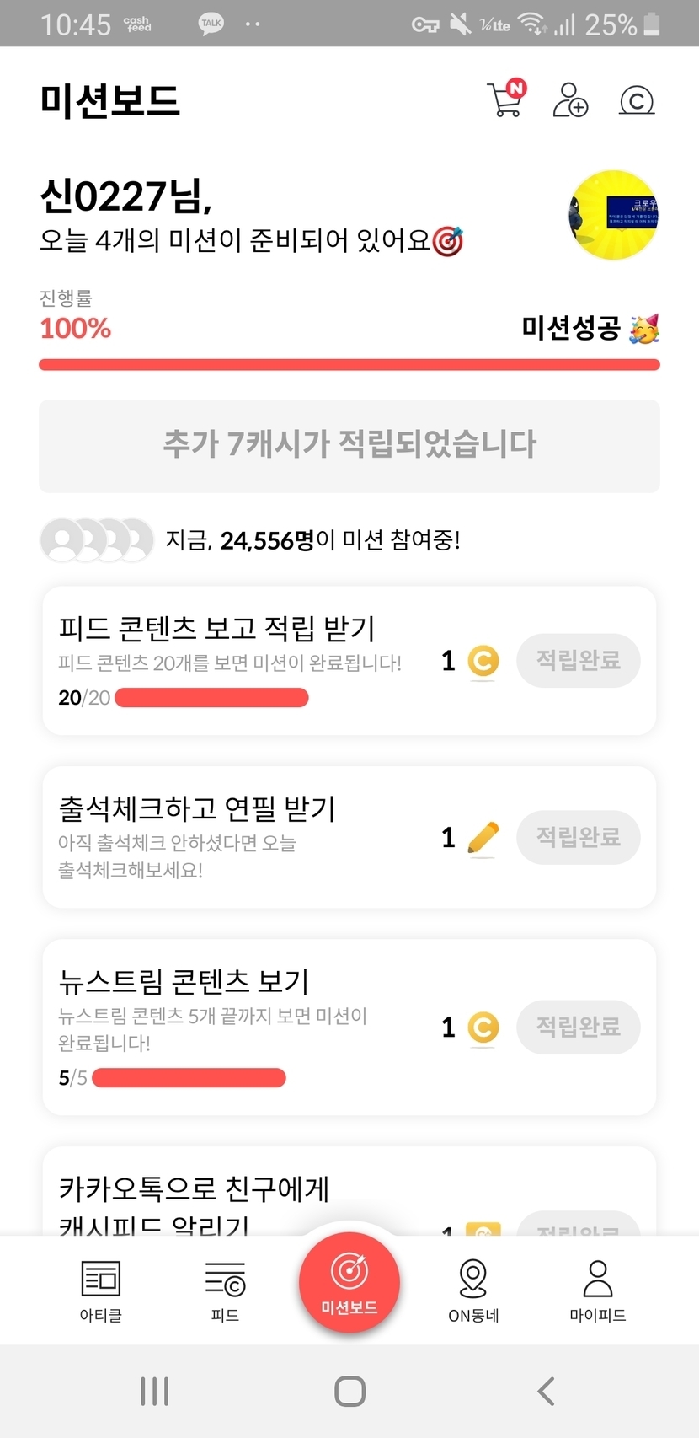Open the shopping cart icon
This screenshot has height=1438, width=699.
click(505, 99)
